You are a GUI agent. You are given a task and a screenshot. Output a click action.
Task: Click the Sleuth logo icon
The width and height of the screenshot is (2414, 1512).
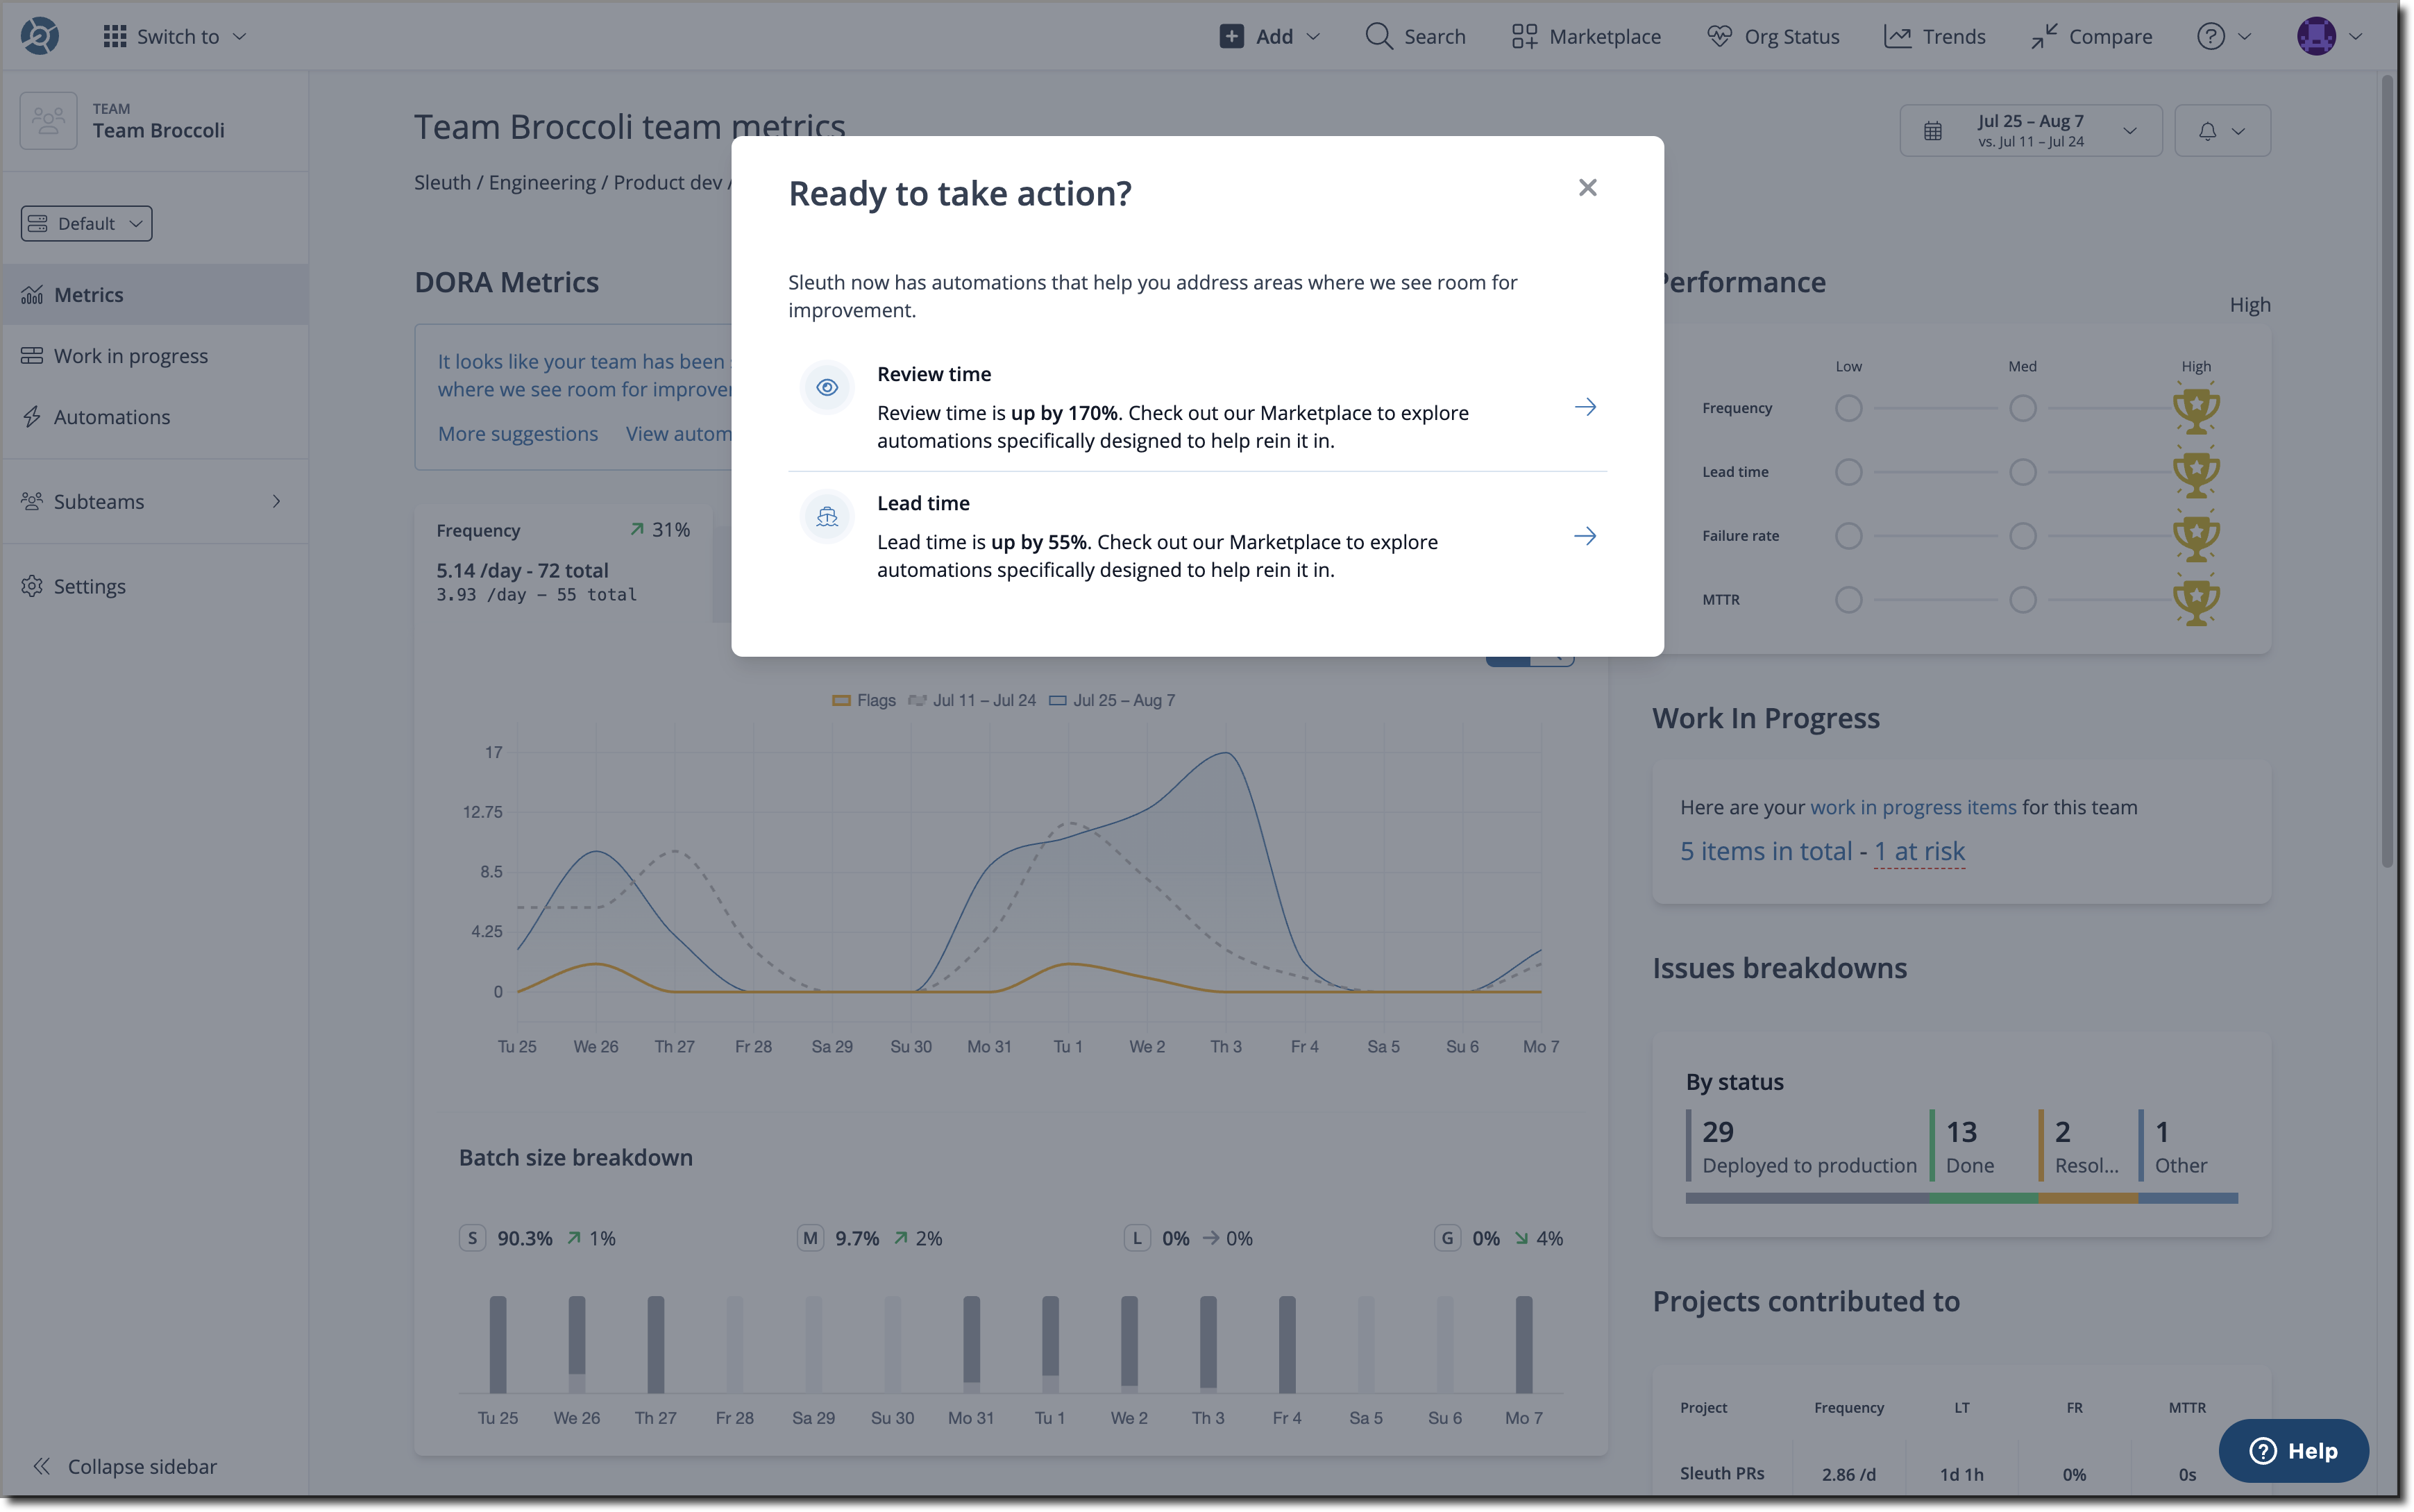[x=40, y=36]
